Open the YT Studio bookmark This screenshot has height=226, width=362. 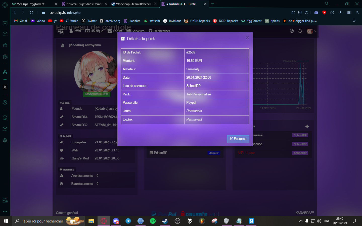[x=69, y=21]
